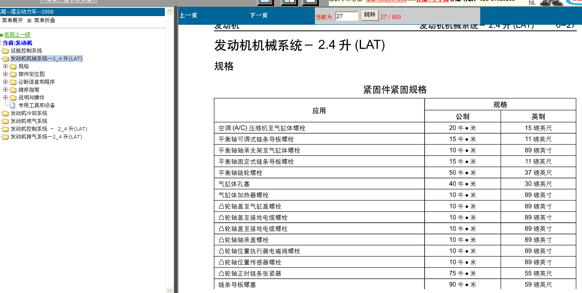
Task: Open 维修指南 in the tree
Action: tap(29, 90)
